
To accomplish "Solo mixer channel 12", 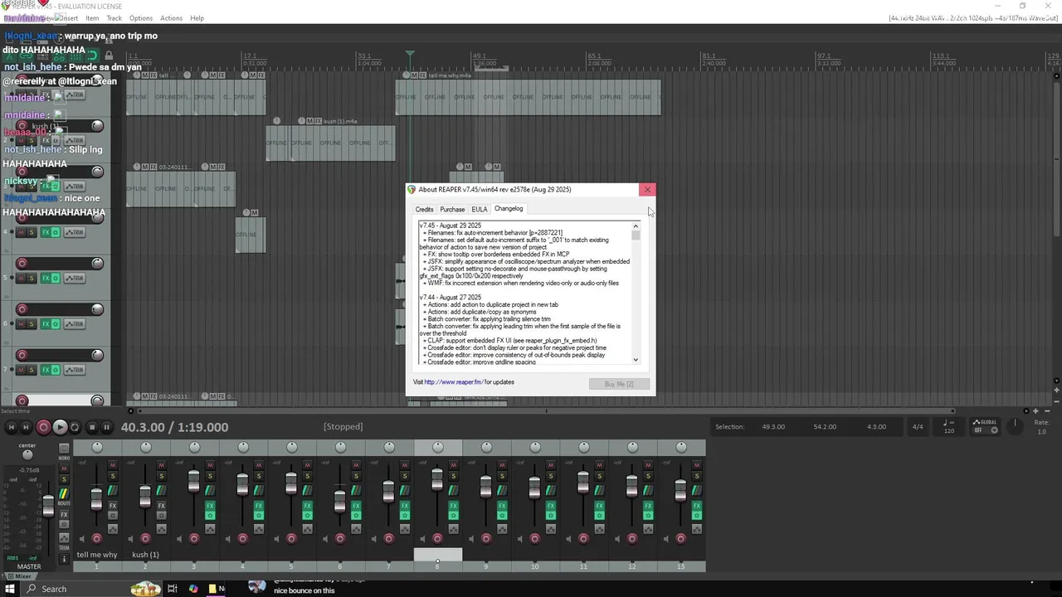I will point(647,476).
